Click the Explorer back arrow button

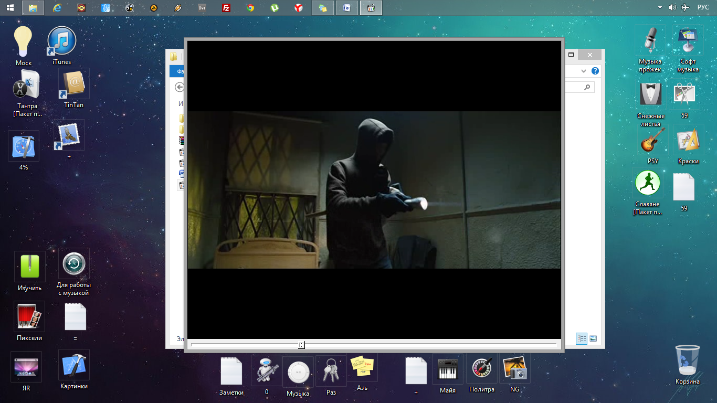coord(180,87)
